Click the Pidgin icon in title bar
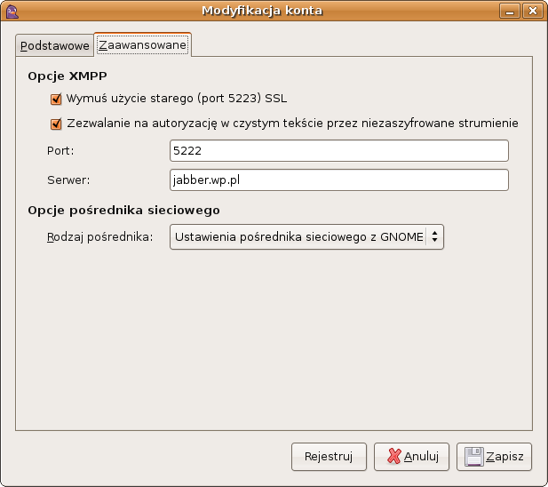 click(12, 12)
